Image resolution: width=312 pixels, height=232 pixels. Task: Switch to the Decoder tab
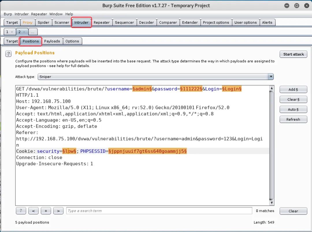point(146,22)
